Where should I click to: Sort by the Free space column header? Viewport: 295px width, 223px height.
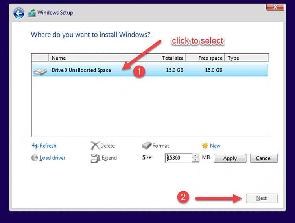click(x=205, y=58)
